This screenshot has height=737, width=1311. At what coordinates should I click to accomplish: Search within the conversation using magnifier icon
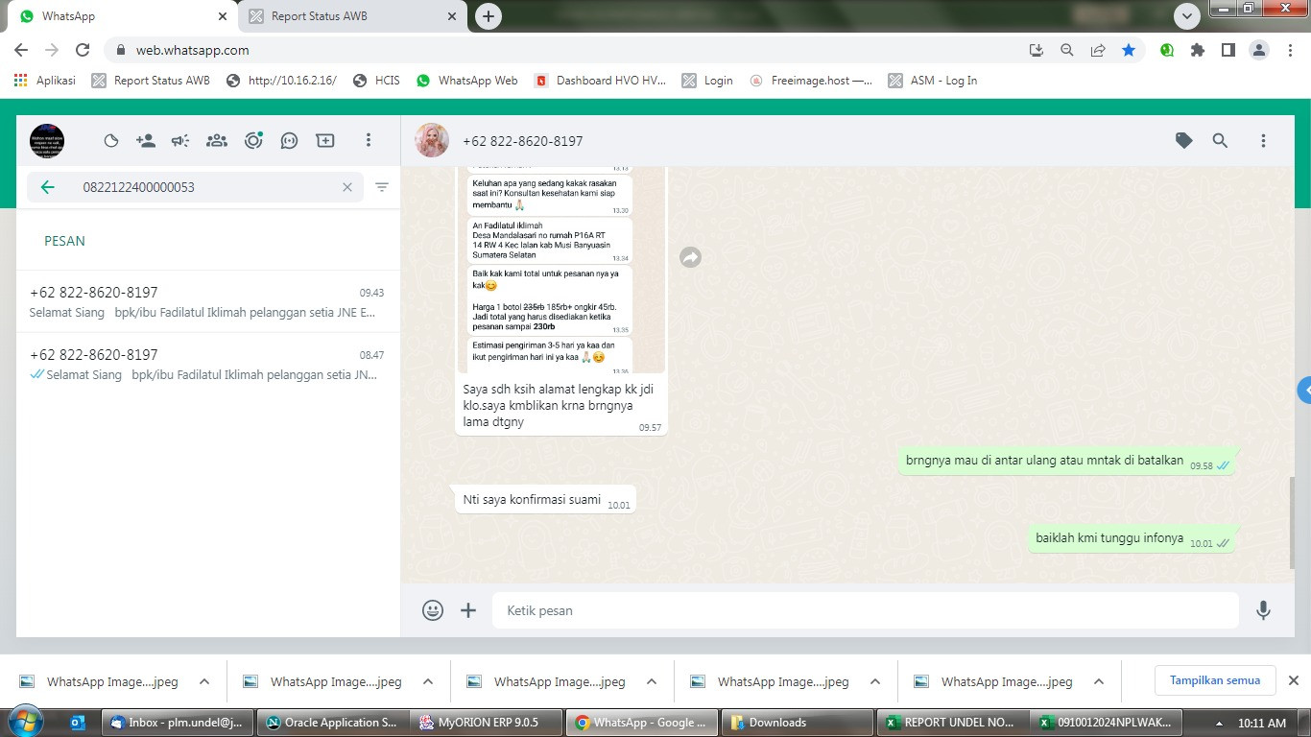point(1220,140)
